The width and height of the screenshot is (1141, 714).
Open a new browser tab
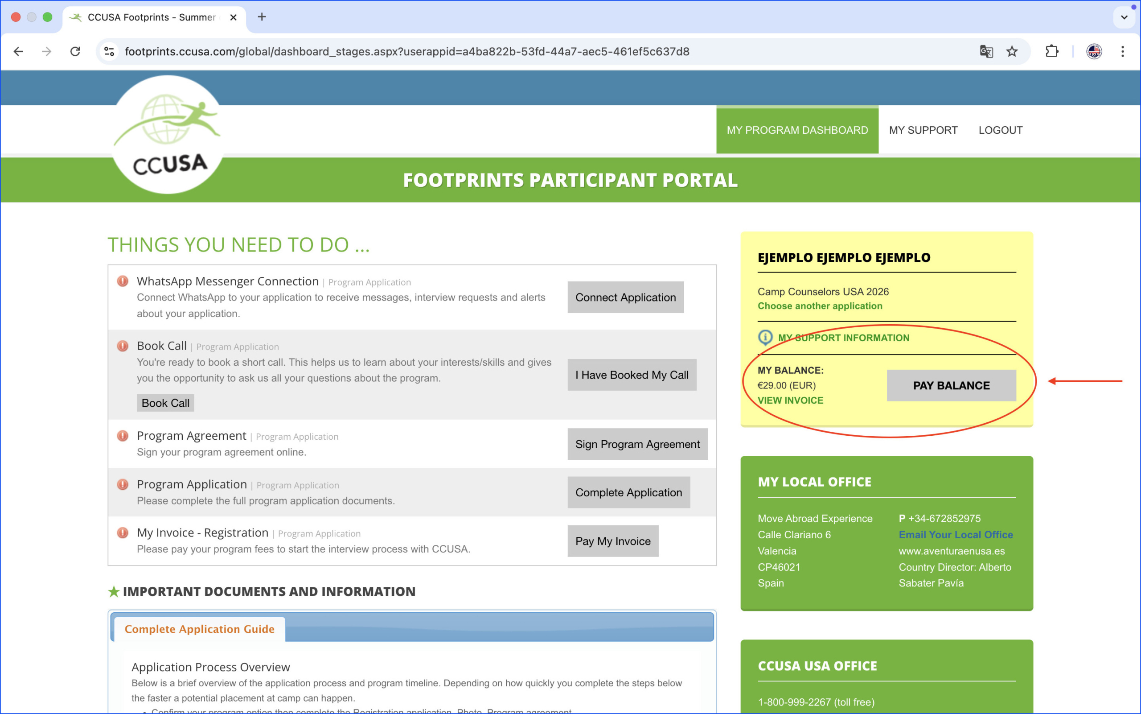(262, 17)
